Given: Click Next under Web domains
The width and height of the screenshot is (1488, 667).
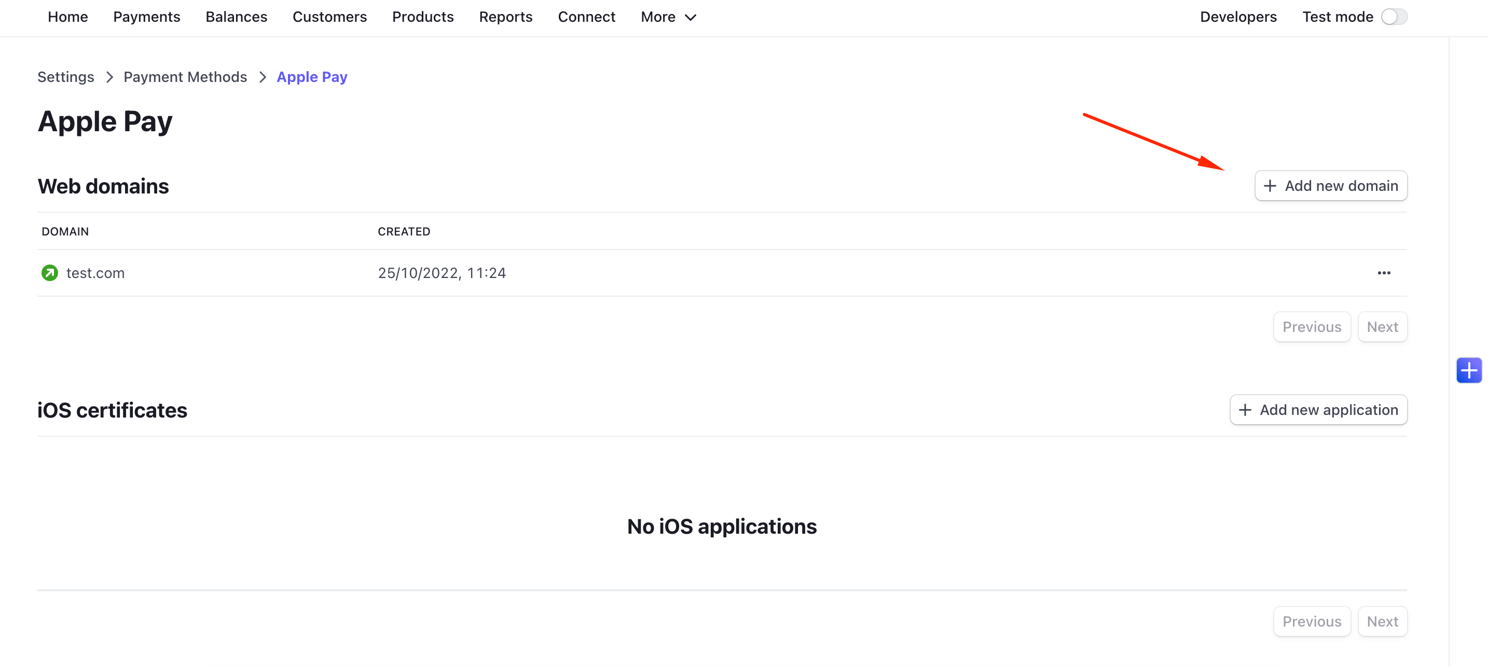Looking at the screenshot, I should point(1382,327).
